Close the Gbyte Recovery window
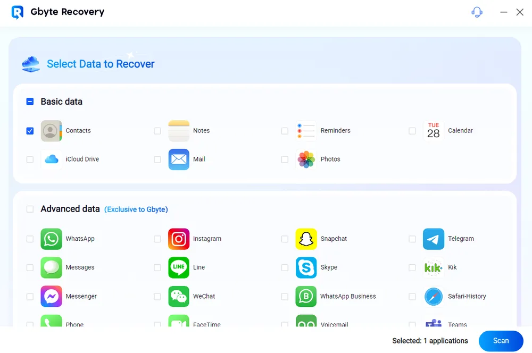Viewport: 532px width, 353px height. coord(520,12)
